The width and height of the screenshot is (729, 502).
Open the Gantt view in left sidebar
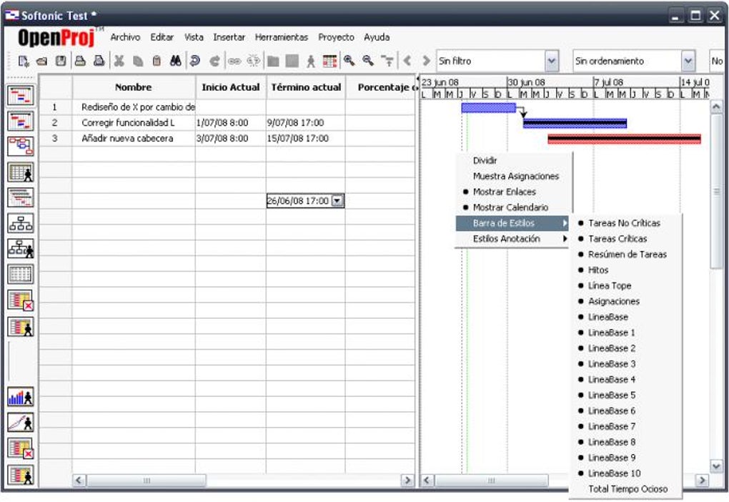[x=21, y=95]
